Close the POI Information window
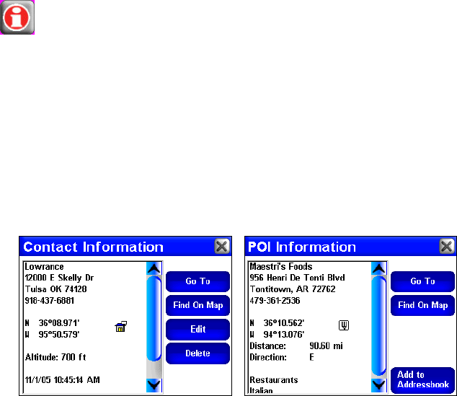 coord(447,247)
